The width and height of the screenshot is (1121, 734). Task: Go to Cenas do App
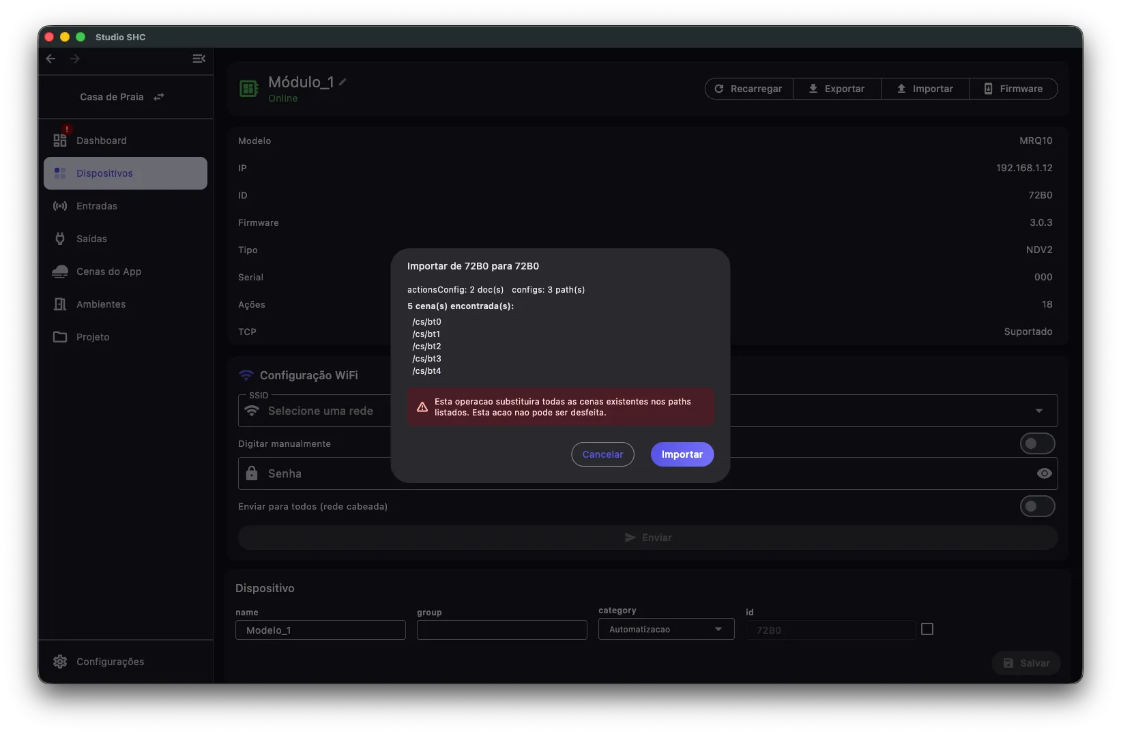[x=126, y=271]
